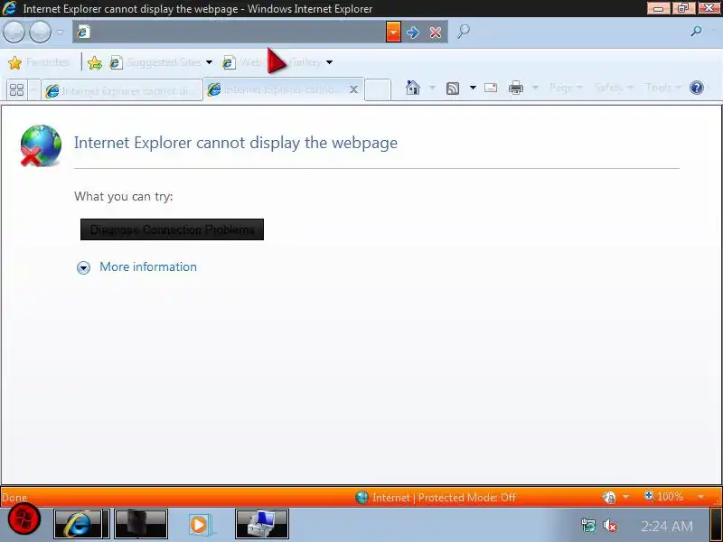This screenshot has height=542, width=723.
Task: Open the tab list dropdown next to Quick Tabs
Action: coord(33,89)
